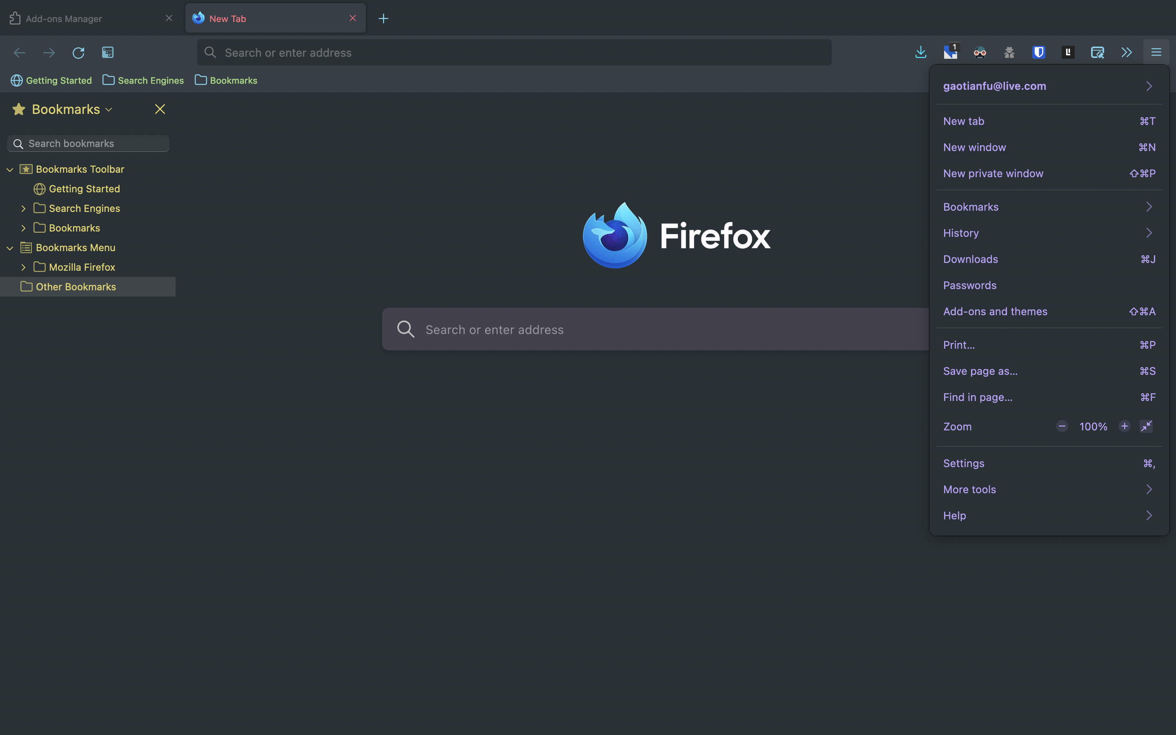Image resolution: width=1176 pixels, height=735 pixels.
Task: Expand the Bookmarks folder in sidebar tree
Action: tap(23, 228)
